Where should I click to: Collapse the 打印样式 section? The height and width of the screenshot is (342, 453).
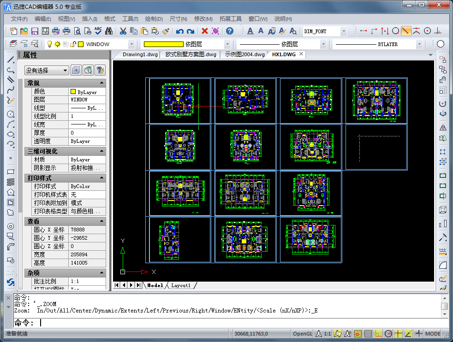click(101, 178)
